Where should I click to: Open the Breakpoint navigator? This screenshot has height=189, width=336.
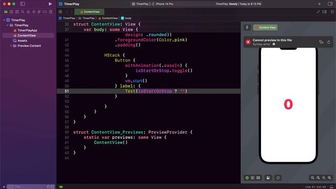point(45,12)
